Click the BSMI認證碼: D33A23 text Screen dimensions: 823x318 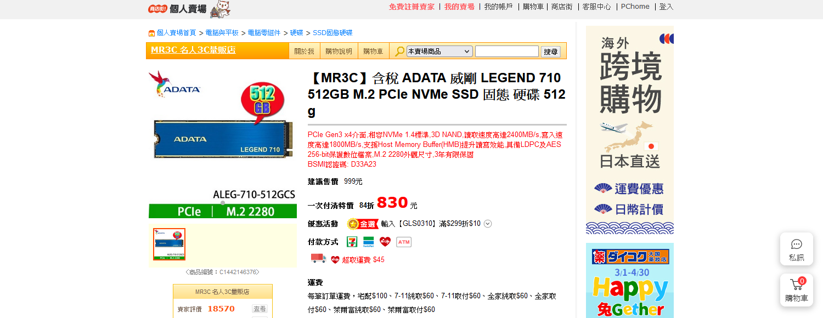342,164
